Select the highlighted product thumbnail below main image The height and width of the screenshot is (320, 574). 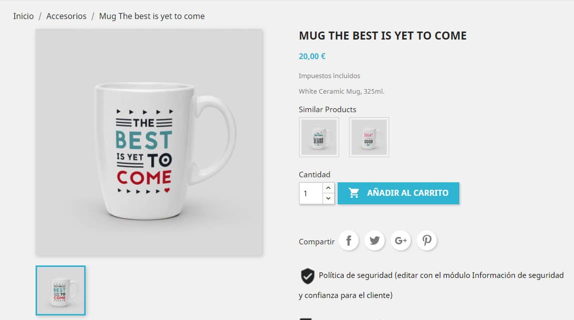click(x=60, y=290)
